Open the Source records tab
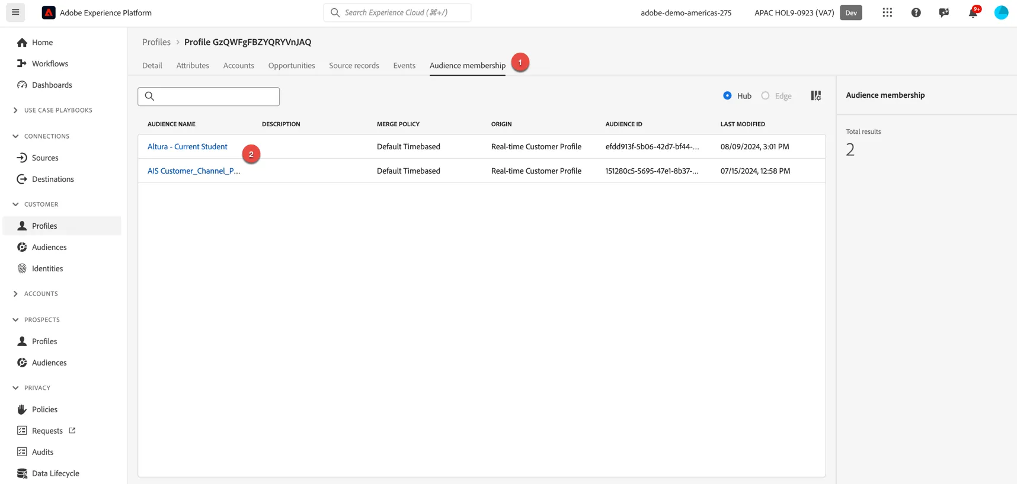This screenshot has height=484, width=1017. pyautogui.click(x=354, y=66)
